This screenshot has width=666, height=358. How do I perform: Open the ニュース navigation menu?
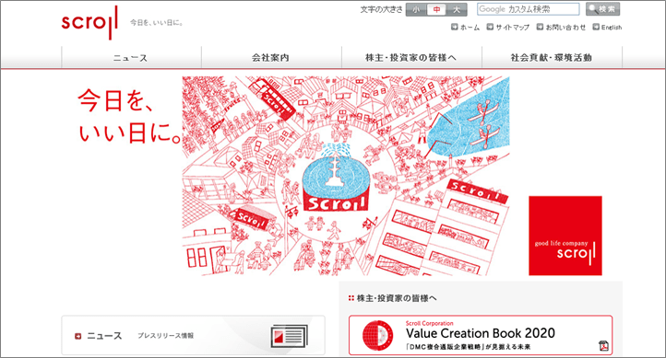[x=131, y=58]
